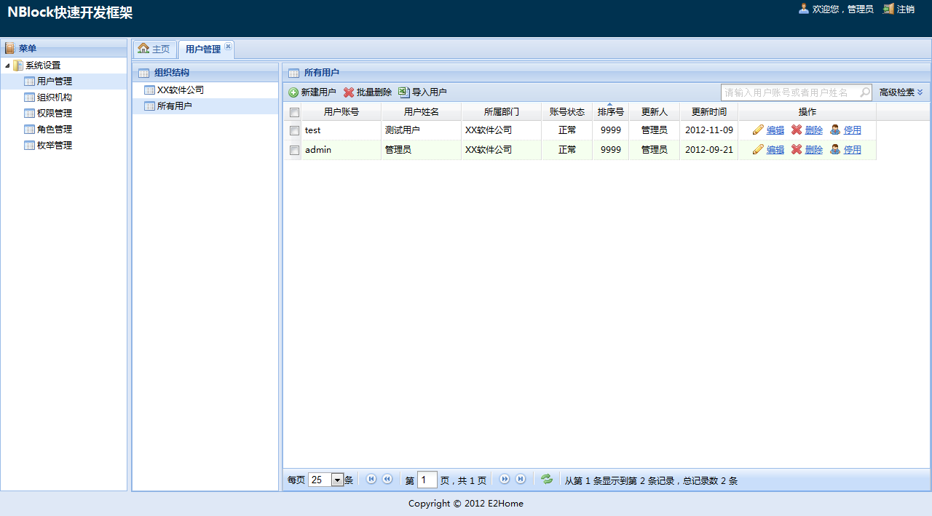Click the 组织结构 panel grid icon
Image resolution: width=932 pixels, height=516 pixels.
pyautogui.click(x=143, y=73)
